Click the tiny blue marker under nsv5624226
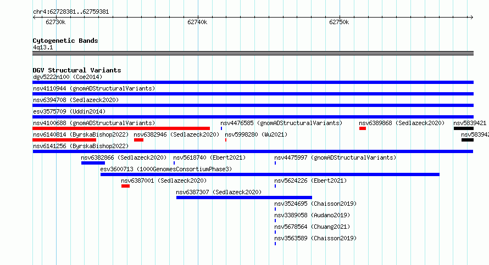 (275, 186)
